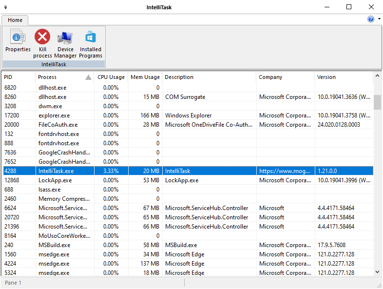Select the dllhost.exe row with PID 6820

pyautogui.click(x=188, y=88)
